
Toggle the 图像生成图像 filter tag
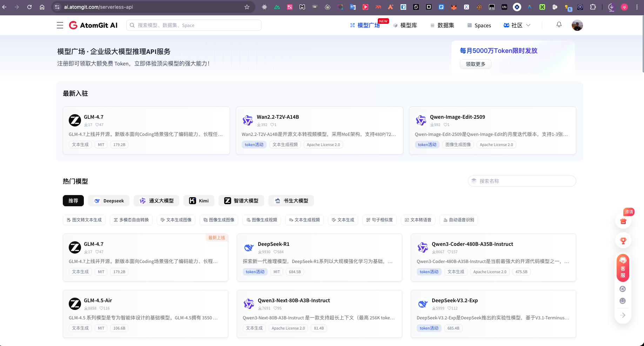click(x=219, y=220)
